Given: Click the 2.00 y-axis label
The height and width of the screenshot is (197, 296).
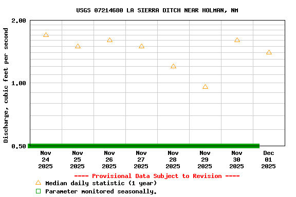Looking at the screenshot, I should [18, 21].
